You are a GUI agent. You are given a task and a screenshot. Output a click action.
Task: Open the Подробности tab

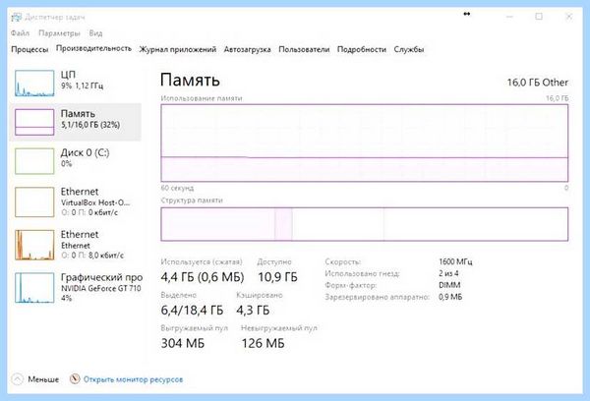pyautogui.click(x=362, y=49)
